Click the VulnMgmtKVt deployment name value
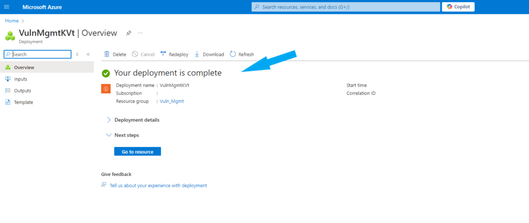This screenshot has height=223, width=529. point(175,85)
